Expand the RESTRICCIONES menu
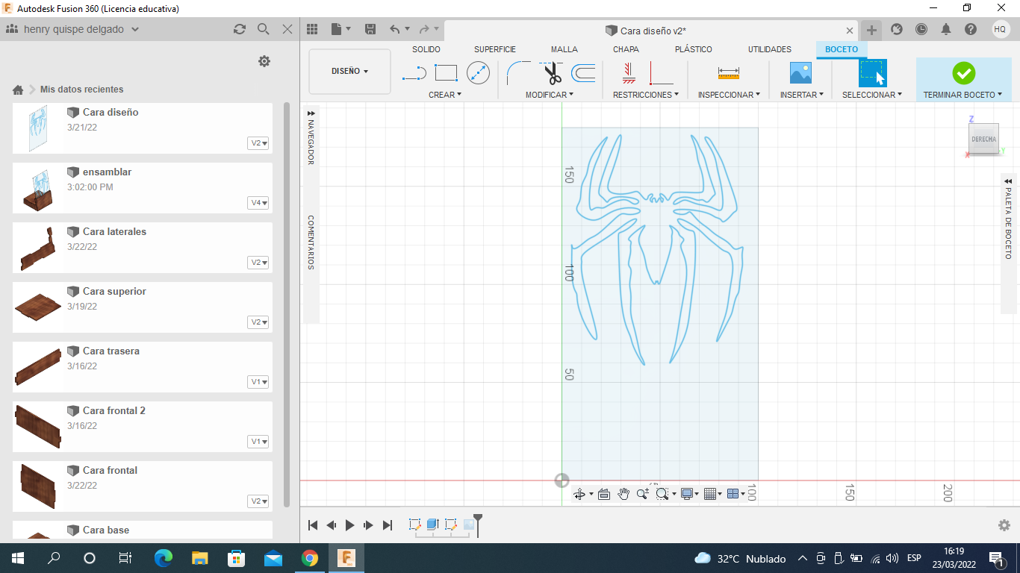Viewport: 1020px width, 573px height. (x=646, y=95)
